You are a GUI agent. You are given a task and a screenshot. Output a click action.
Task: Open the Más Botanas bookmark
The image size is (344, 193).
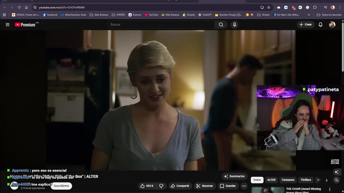[x=170, y=15]
